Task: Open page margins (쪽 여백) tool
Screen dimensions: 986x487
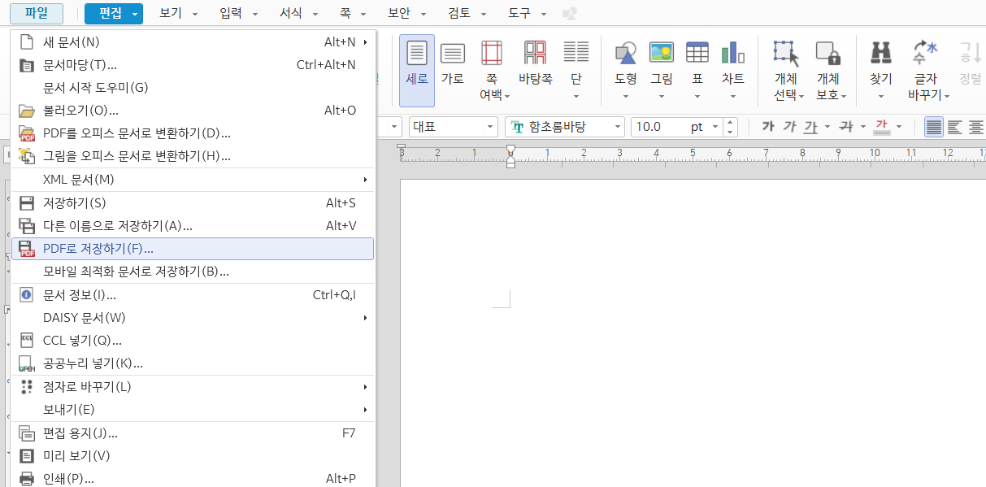Action: click(x=492, y=70)
